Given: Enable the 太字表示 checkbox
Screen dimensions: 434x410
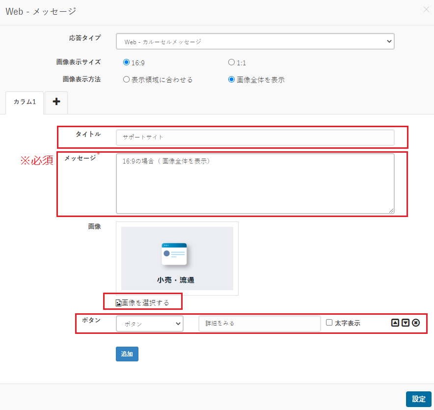Looking at the screenshot, I should (329, 323).
